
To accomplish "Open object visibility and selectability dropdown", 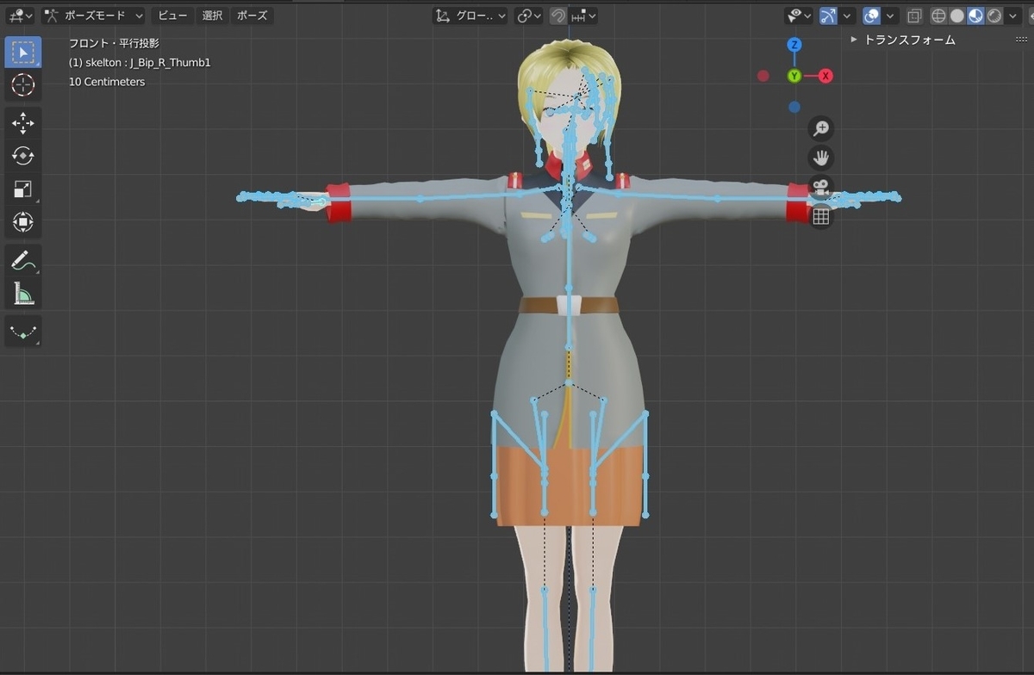I will pyautogui.click(x=799, y=15).
